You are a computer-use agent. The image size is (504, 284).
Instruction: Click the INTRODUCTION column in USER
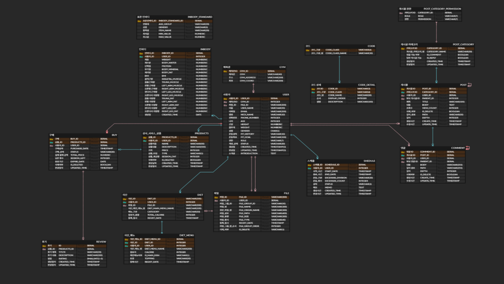click(249, 153)
